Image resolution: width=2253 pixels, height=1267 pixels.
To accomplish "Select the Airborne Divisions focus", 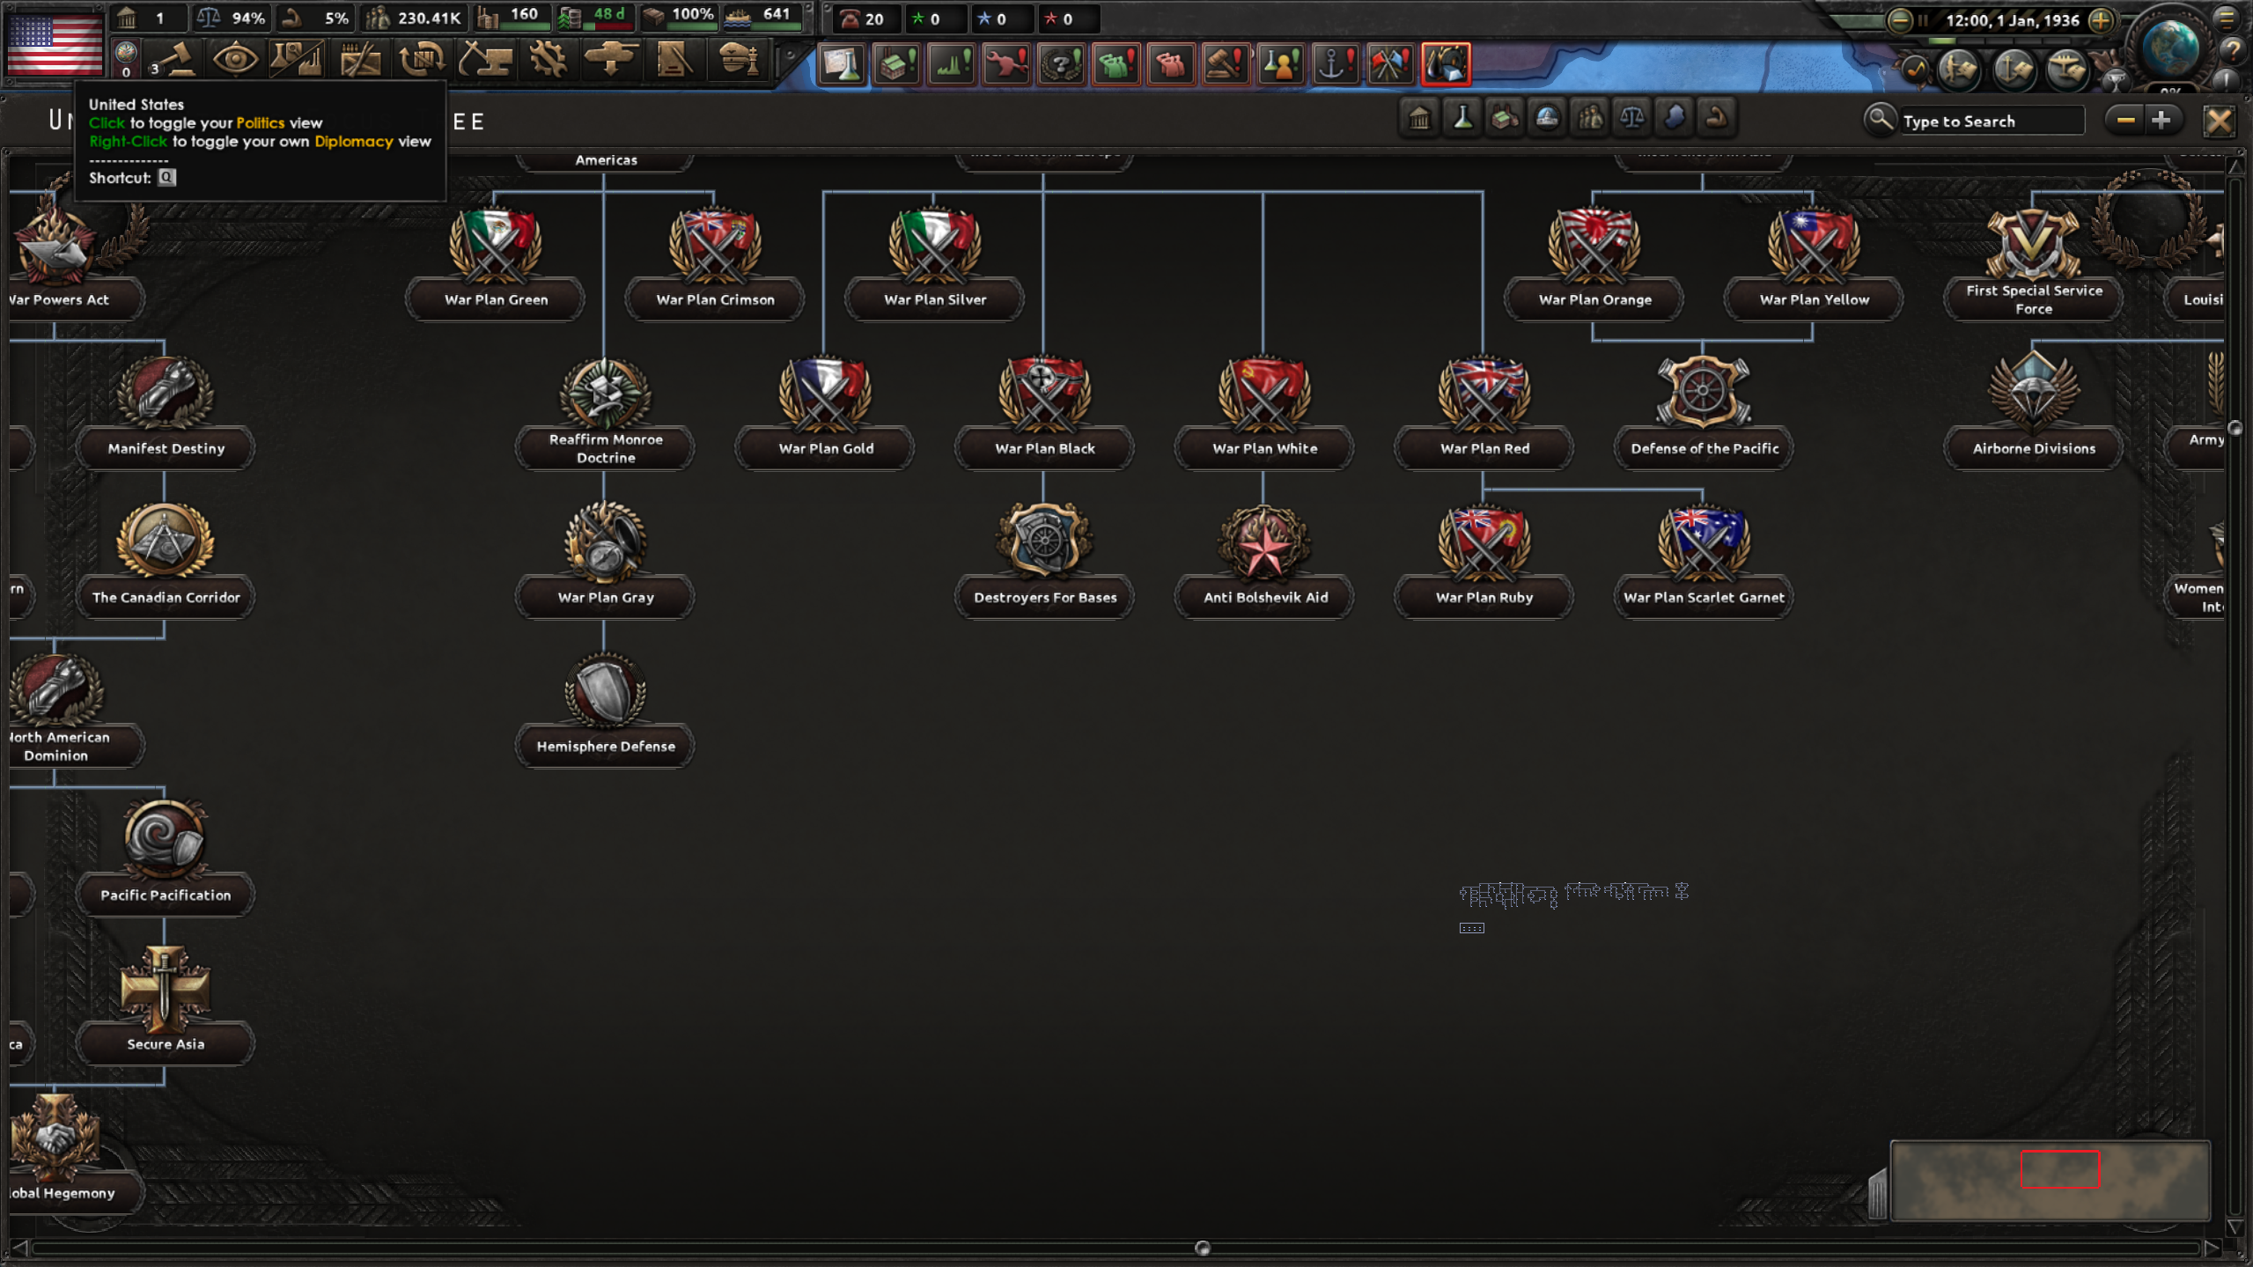I will (x=2034, y=411).
